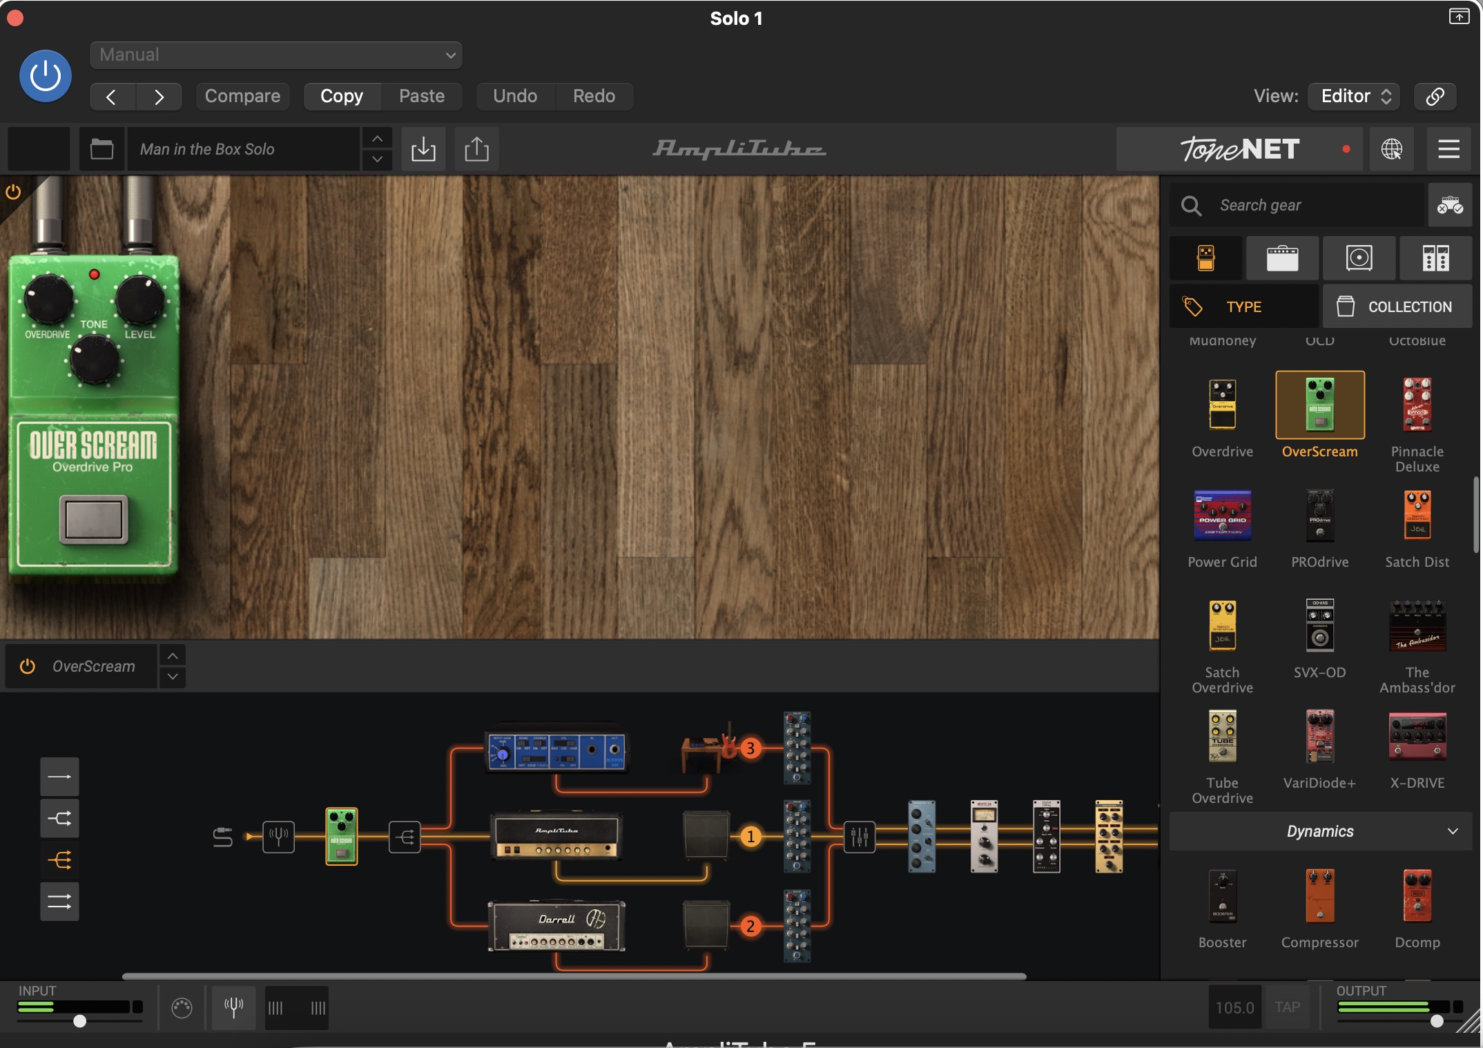The width and height of the screenshot is (1483, 1048).
Task: Choose the Power Grid pedal
Action: (x=1223, y=515)
